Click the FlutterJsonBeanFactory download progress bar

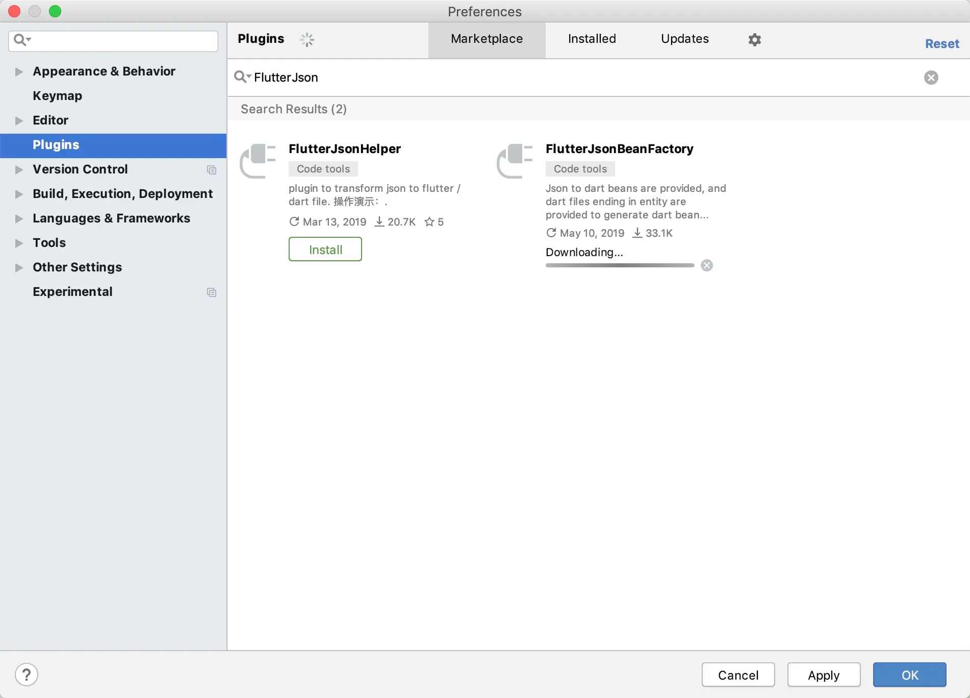[x=620, y=265]
